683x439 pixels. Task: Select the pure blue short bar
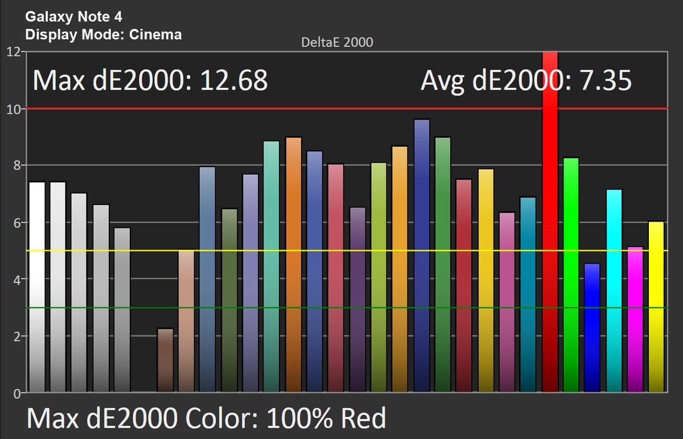tap(593, 328)
